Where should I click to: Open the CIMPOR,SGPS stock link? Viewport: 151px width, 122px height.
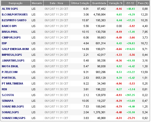pyautogui.click(x=11, y=37)
